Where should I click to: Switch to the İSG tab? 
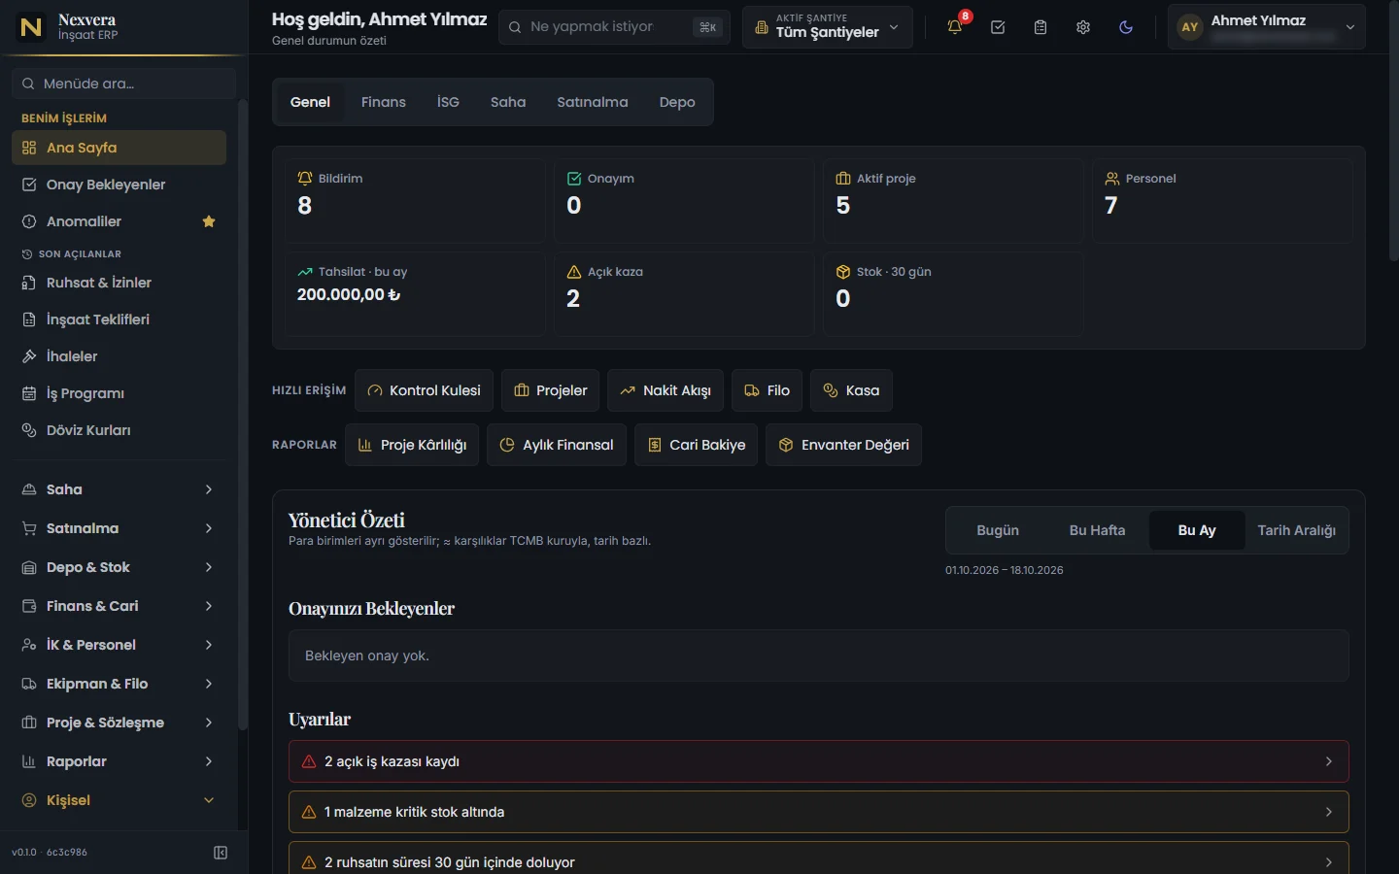[448, 102]
